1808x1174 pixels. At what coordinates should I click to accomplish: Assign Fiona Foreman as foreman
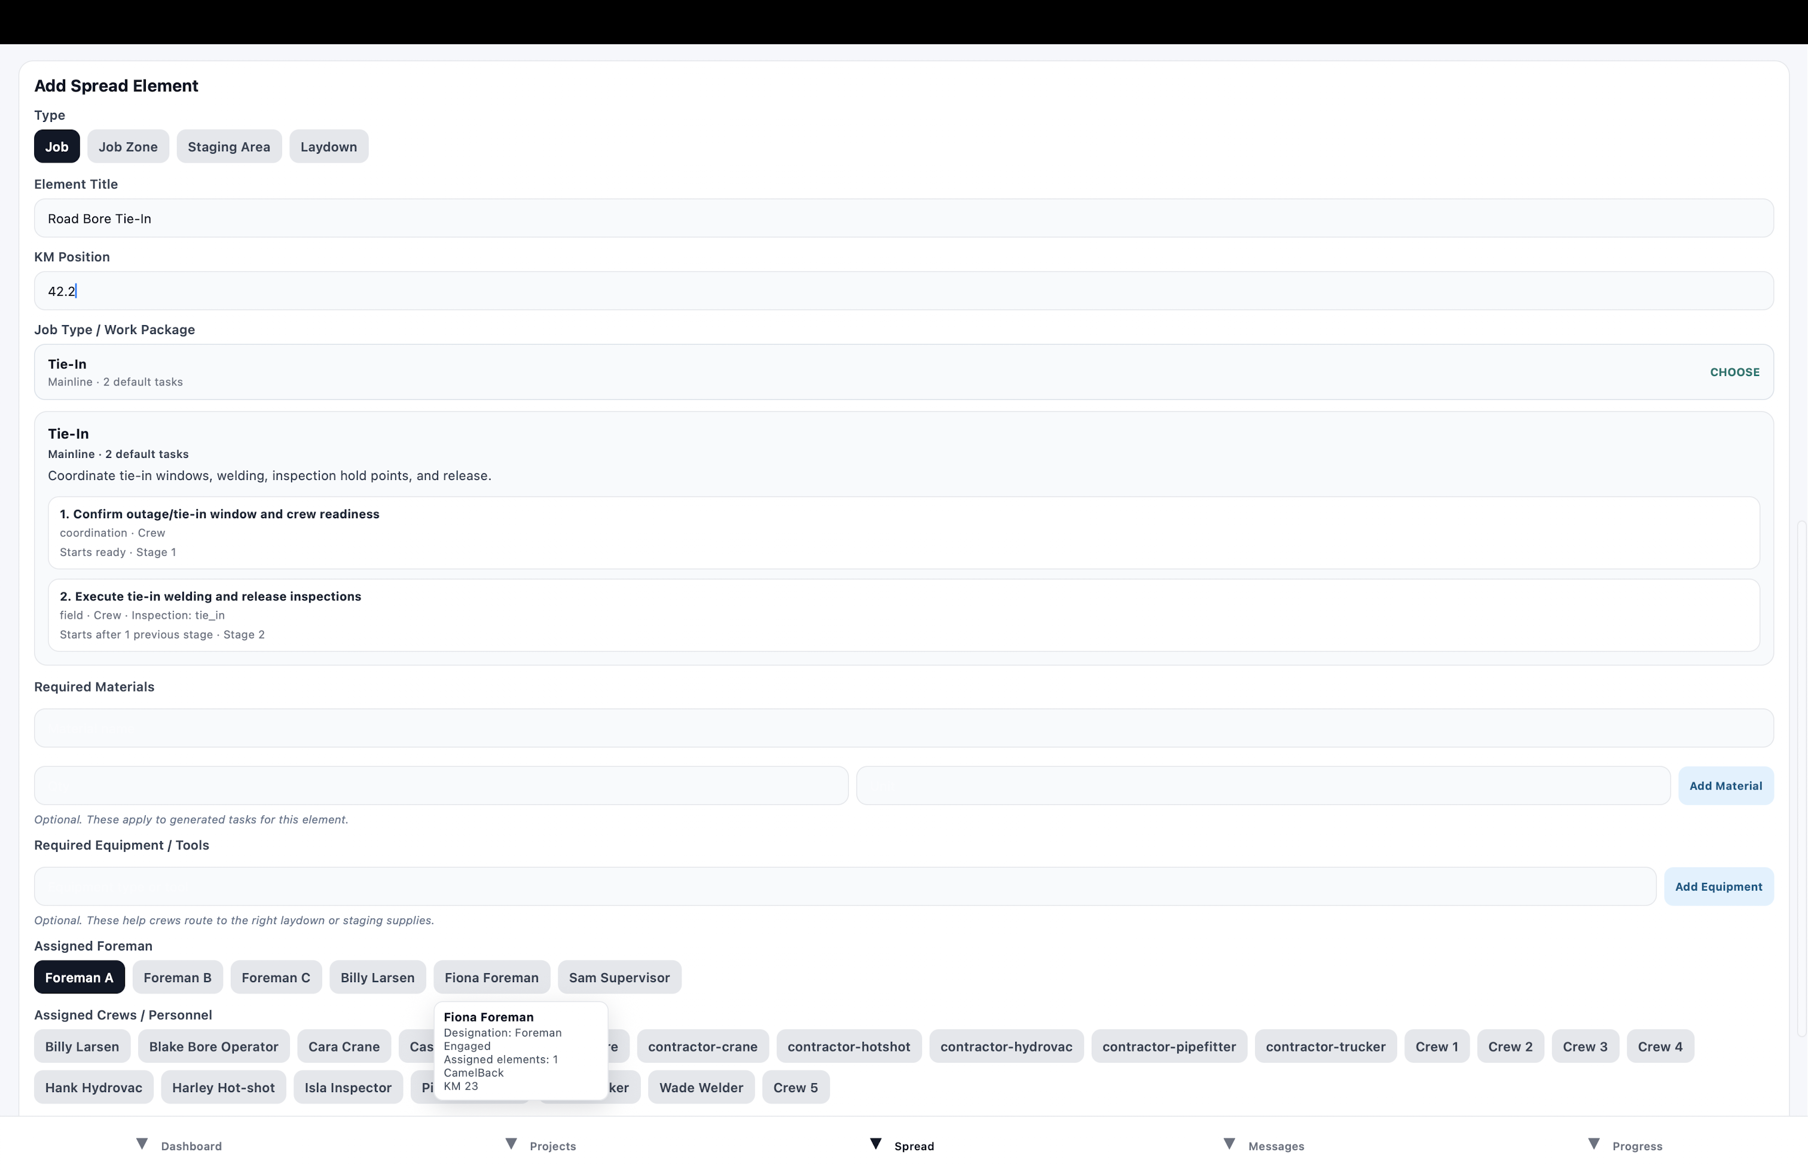tap(491, 977)
